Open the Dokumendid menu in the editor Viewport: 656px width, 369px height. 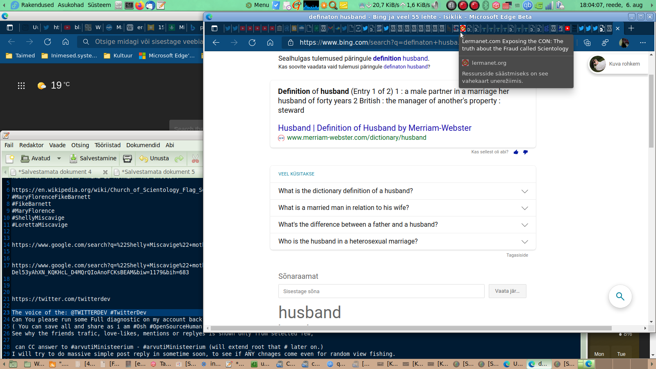(143, 145)
